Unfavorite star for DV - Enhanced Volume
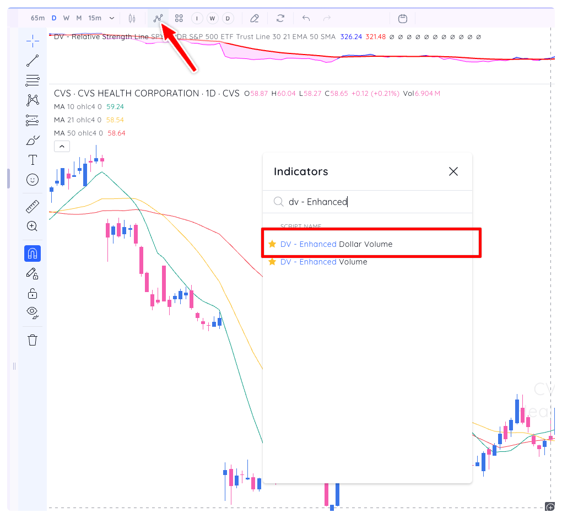Image resolution: width=562 pixels, height=518 pixels. [x=272, y=262]
